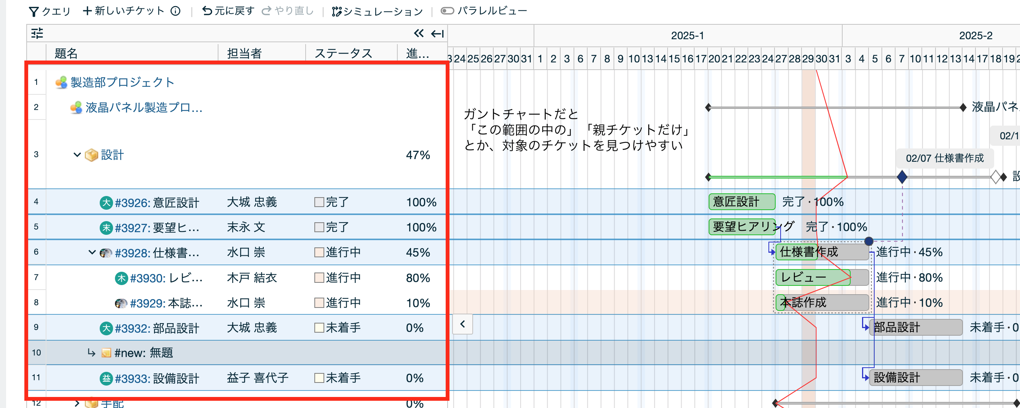Viewport: 1020px width, 408px height.
Task: Toggle the パラレルビュー switch
Action: click(x=447, y=11)
